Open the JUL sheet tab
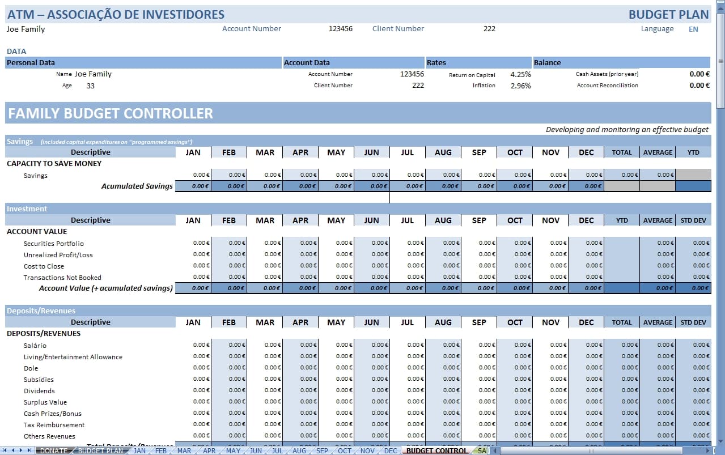The width and height of the screenshot is (725, 455). pos(277,450)
